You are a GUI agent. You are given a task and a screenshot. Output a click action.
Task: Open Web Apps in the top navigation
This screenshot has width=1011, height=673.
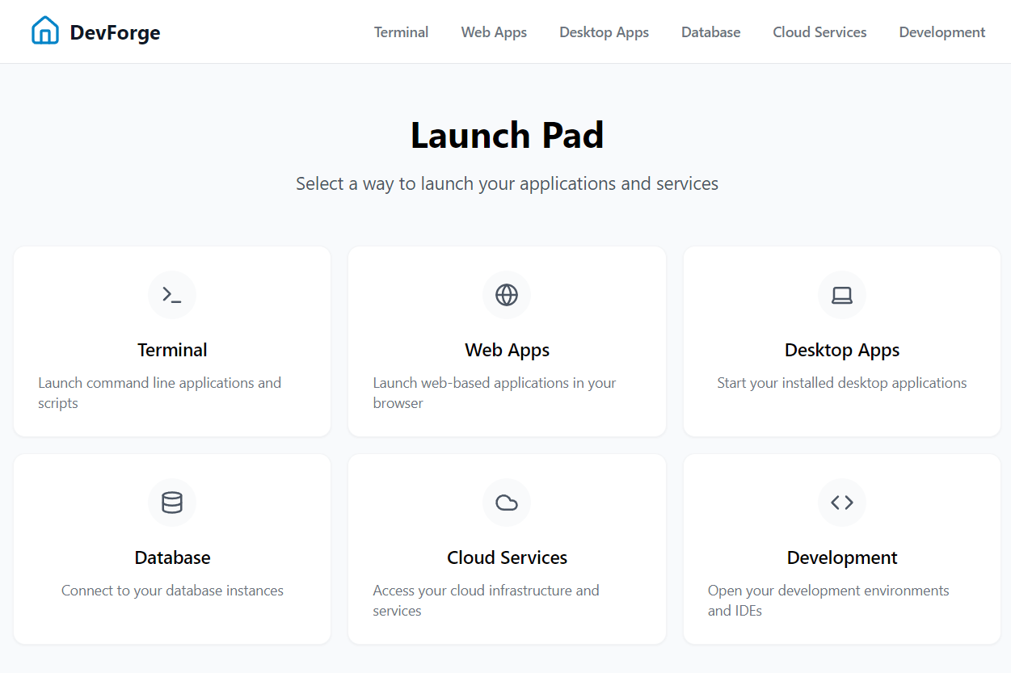[494, 32]
